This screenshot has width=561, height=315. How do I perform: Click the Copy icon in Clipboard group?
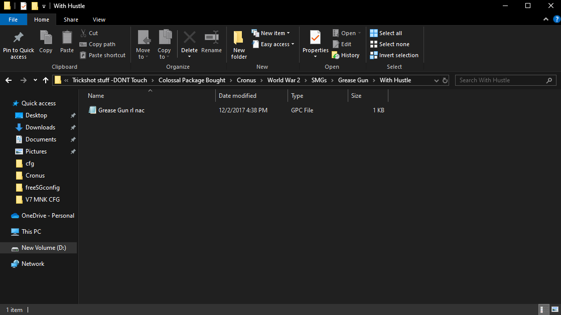coord(46,38)
